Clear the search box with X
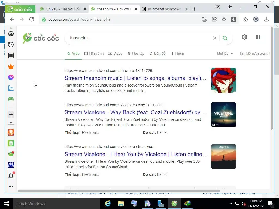Image resolution: width=279 pixels, height=209 pixels. point(215,38)
